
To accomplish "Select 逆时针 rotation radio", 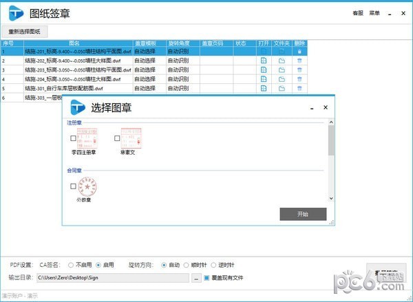I will click(x=213, y=265).
